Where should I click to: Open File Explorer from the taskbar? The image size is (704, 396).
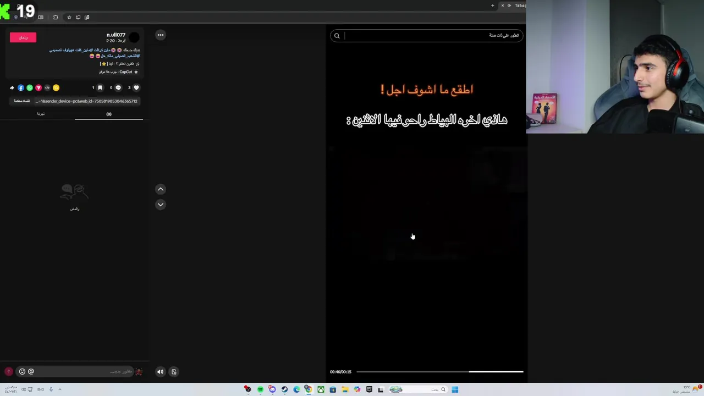(x=345, y=389)
